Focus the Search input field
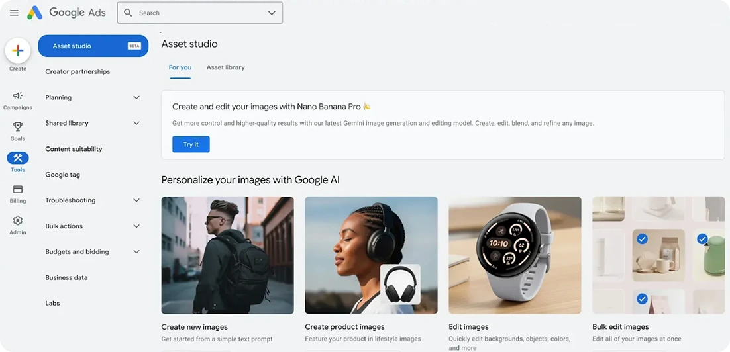This screenshot has width=730, height=352. pos(200,13)
